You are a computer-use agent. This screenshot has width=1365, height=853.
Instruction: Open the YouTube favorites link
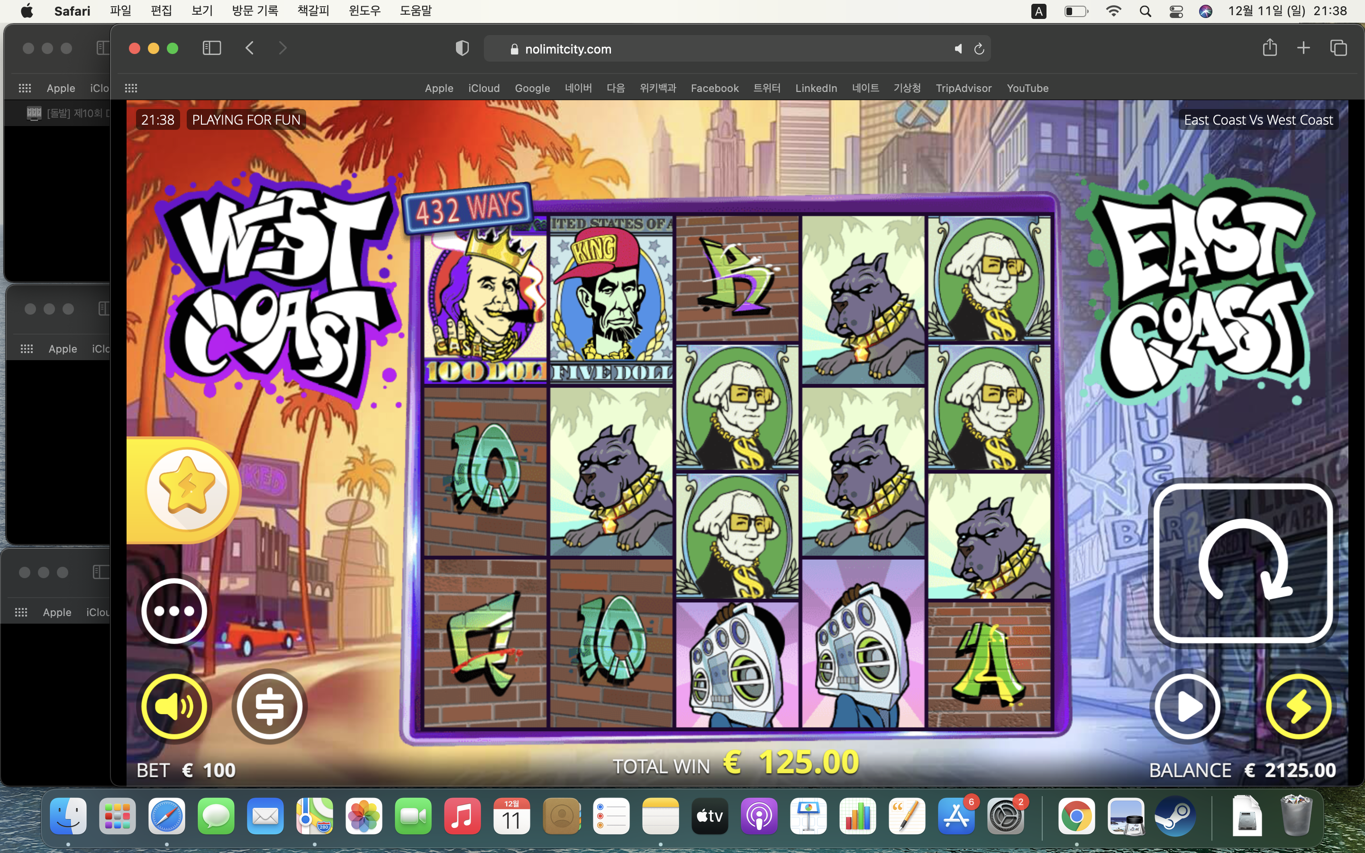point(1027,88)
